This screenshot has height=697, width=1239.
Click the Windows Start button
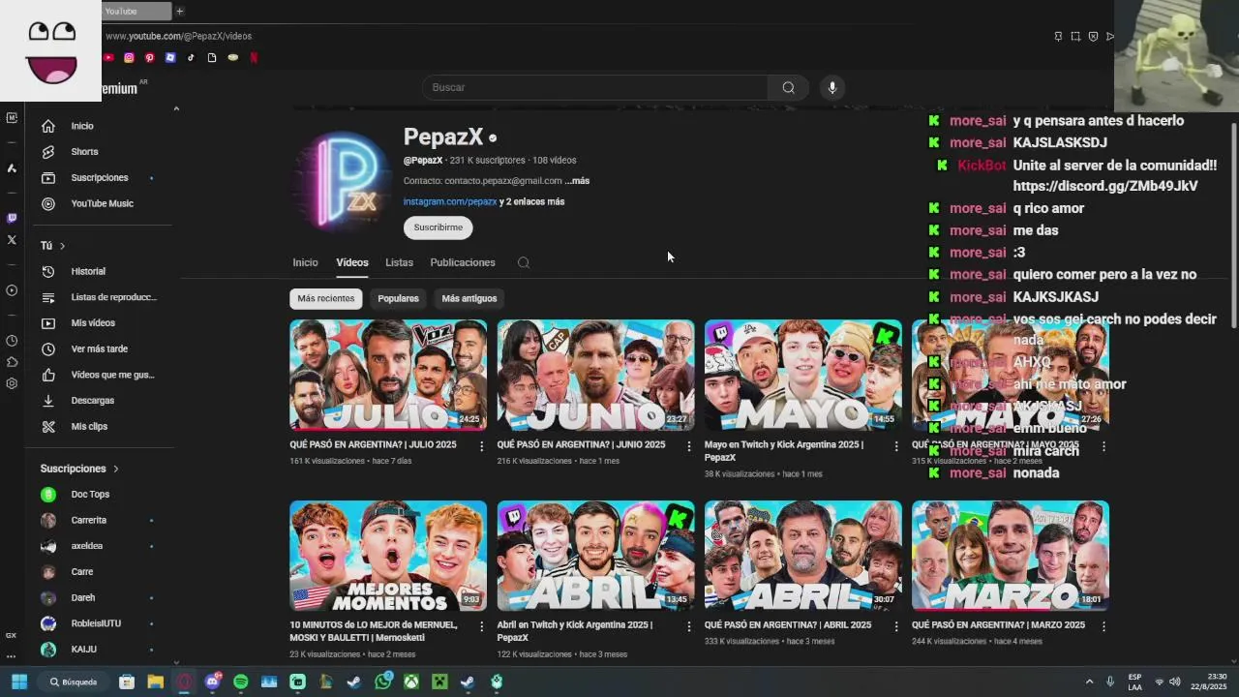18,682
